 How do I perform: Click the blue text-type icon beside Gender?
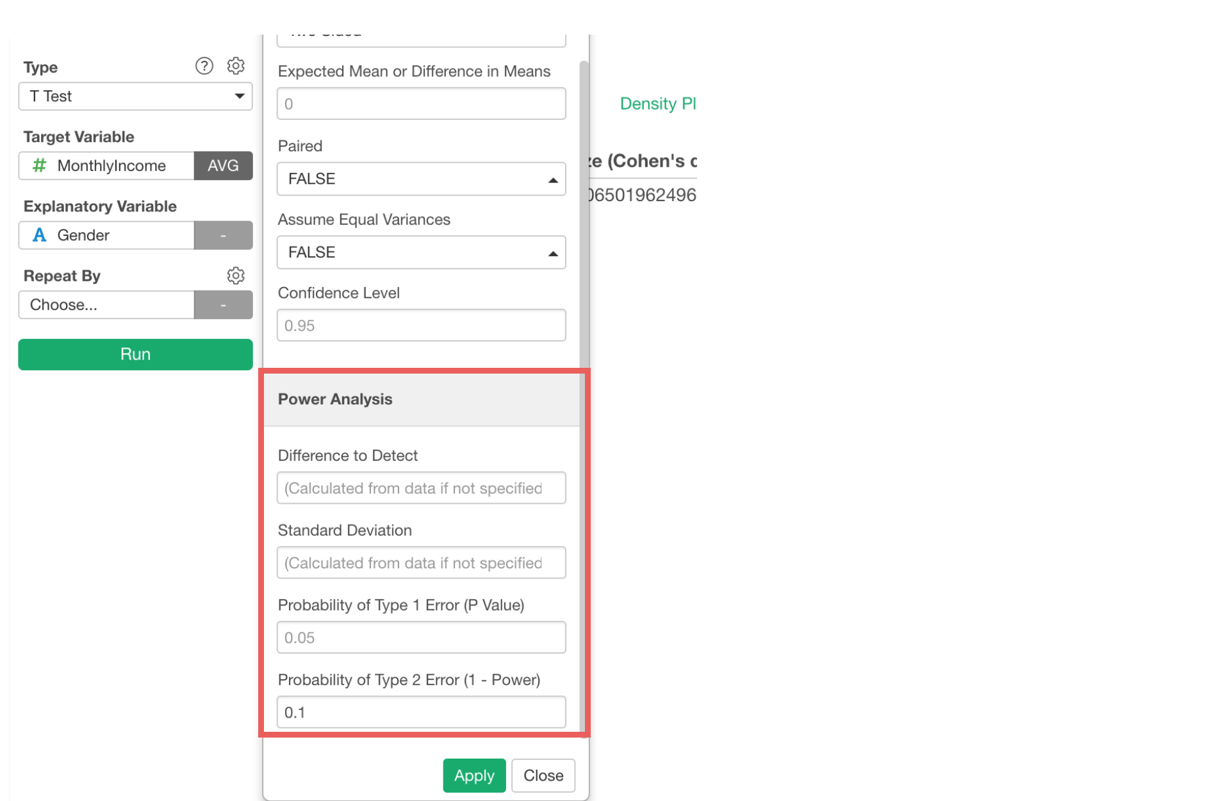click(x=40, y=235)
